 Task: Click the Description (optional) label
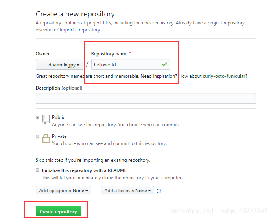(x=59, y=88)
